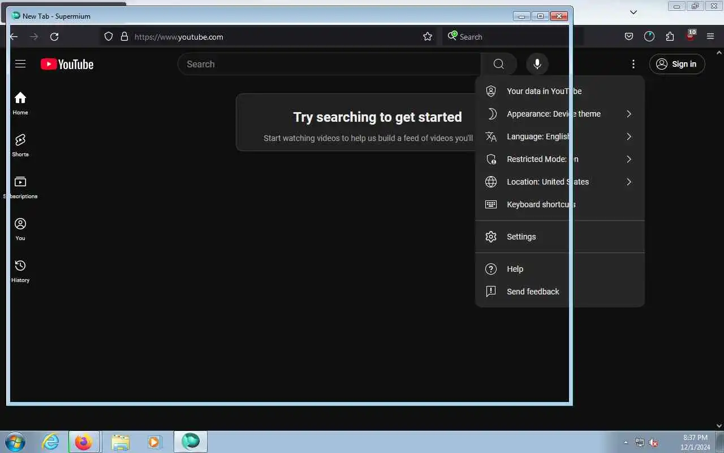Image resolution: width=724 pixels, height=453 pixels.
Task: Focus the YouTube Search input field
Action: 330,64
